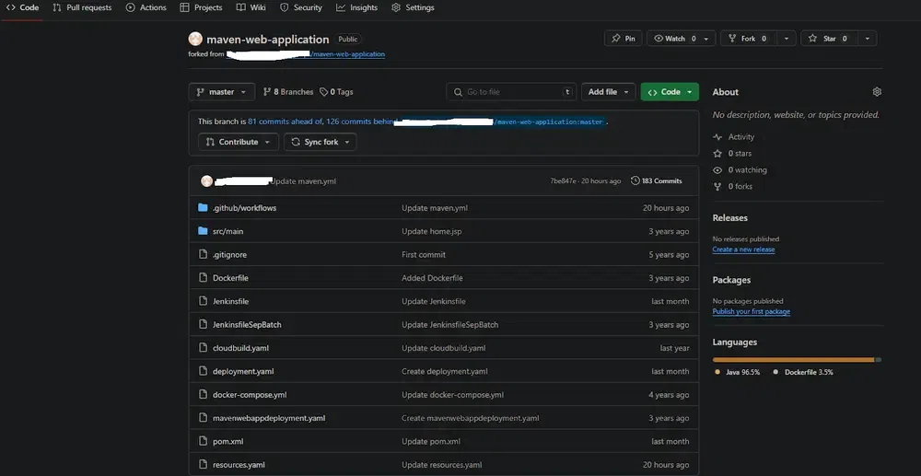View the 8 Branches link
This screenshot has width=921, height=476.
pyautogui.click(x=288, y=92)
